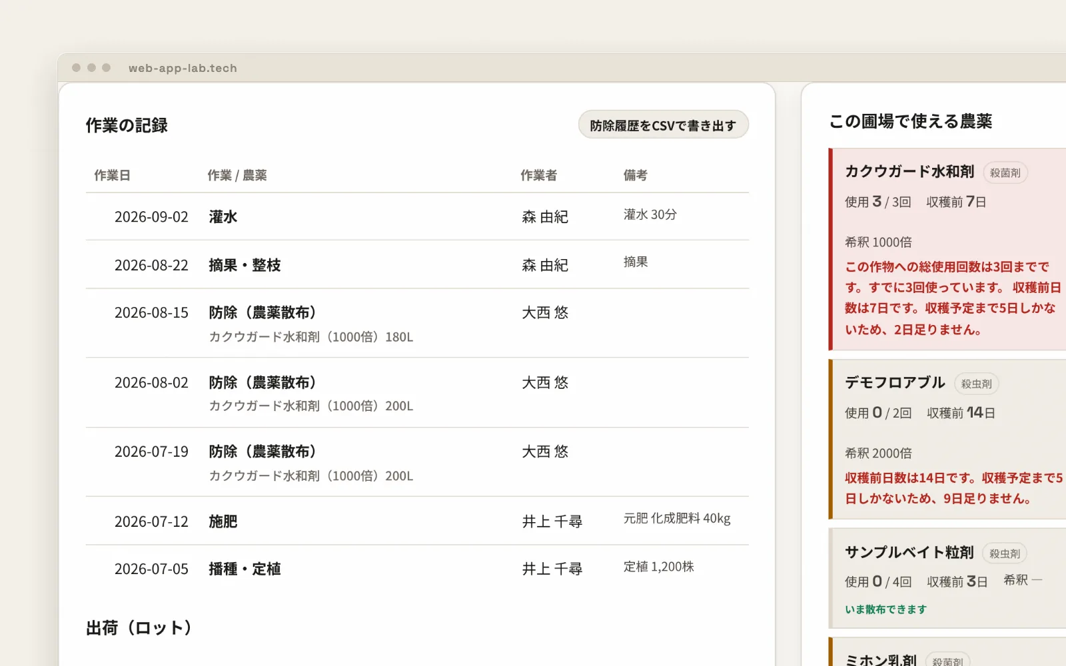Click the web-app-lab.tech address text
Image resolution: width=1066 pixels, height=666 pixels.
pyautogui.click(x=183, y=68)
